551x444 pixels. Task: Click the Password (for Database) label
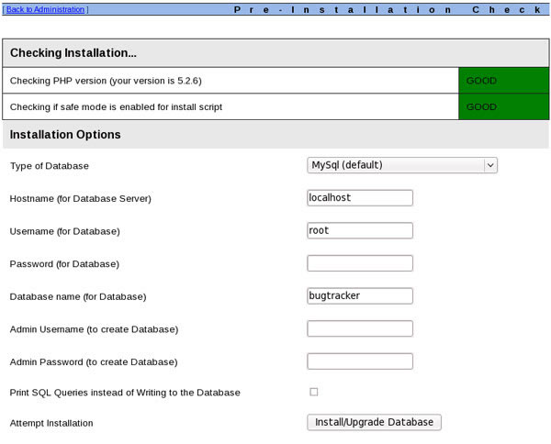(64, 264)
